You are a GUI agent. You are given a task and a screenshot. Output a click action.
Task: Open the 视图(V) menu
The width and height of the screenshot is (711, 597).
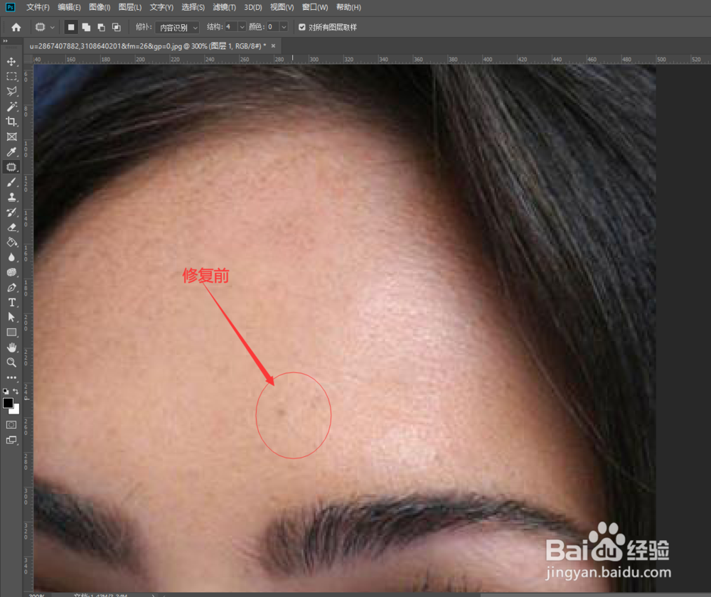(x=282, y=7)
